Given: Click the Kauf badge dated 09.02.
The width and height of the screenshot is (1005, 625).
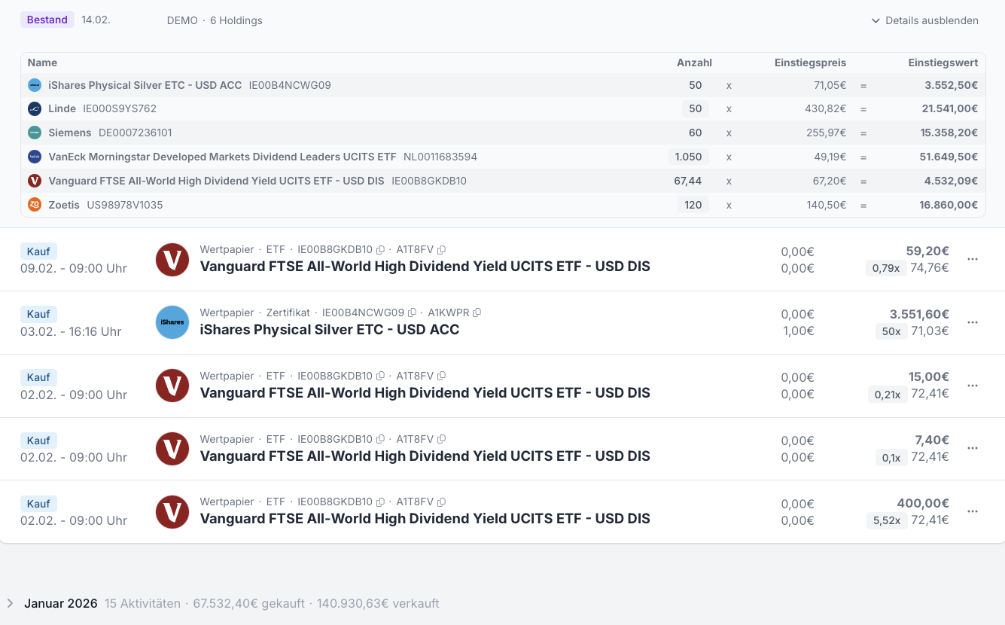Looking at the screenshot, I should pos(38,252).
